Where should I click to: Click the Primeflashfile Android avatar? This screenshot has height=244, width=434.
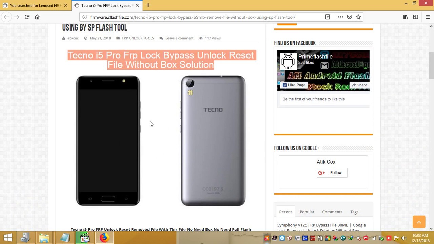288,61
